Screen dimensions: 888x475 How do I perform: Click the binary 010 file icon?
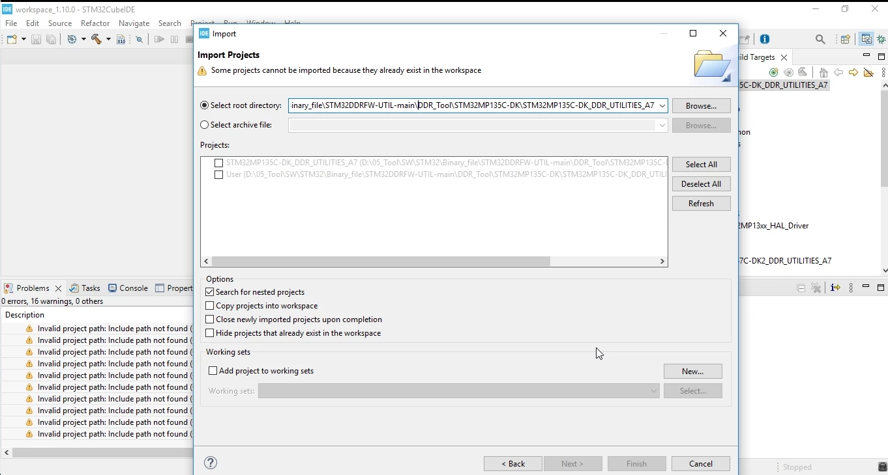tap(121, 40)
